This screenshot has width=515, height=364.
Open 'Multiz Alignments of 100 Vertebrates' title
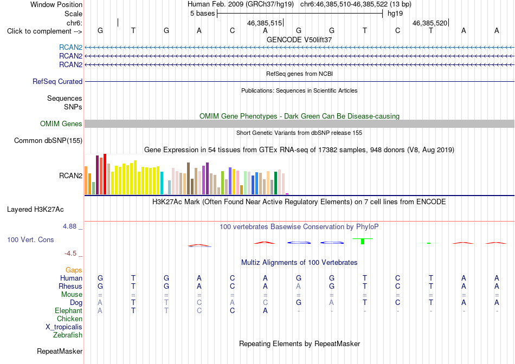[x=299, y=263]
